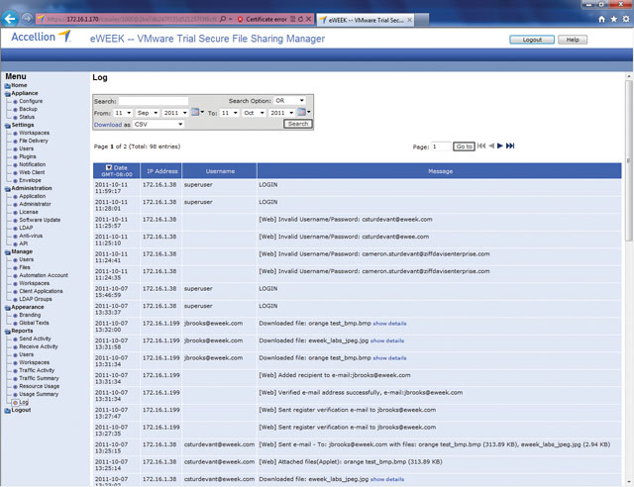
Task: Collapse the Appliance menu section
Action: click(x=8, y=94)
